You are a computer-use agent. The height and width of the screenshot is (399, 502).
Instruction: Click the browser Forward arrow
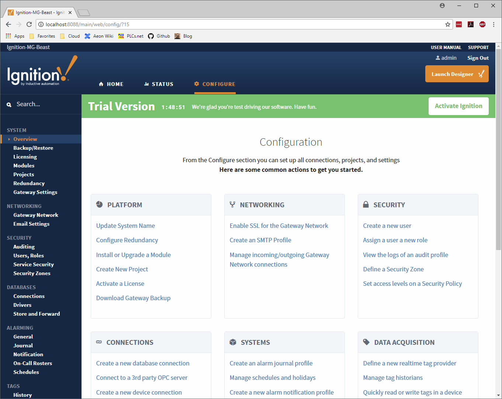point(19,24)
